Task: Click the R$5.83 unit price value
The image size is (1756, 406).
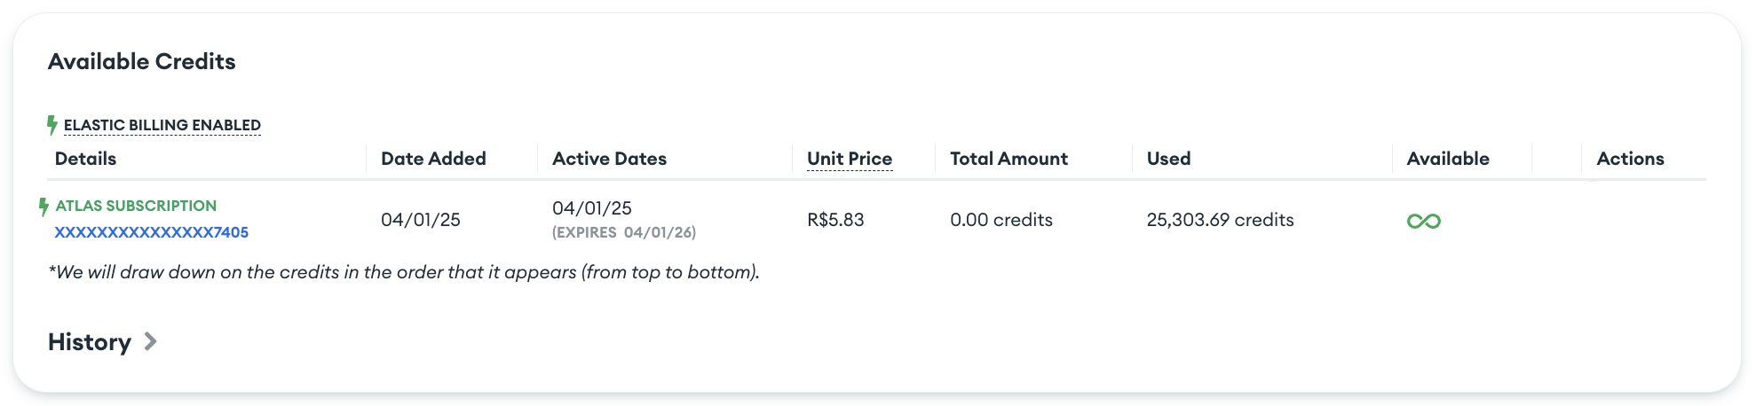Action: pos(835,220)
